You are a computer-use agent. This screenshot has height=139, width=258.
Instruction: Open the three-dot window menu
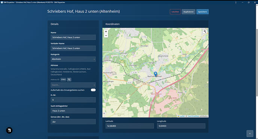coord(236,3)
